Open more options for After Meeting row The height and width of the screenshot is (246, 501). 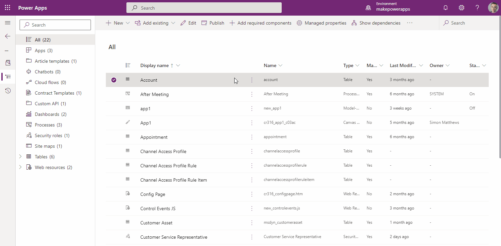pyautogui.click(x=252, y=94)
